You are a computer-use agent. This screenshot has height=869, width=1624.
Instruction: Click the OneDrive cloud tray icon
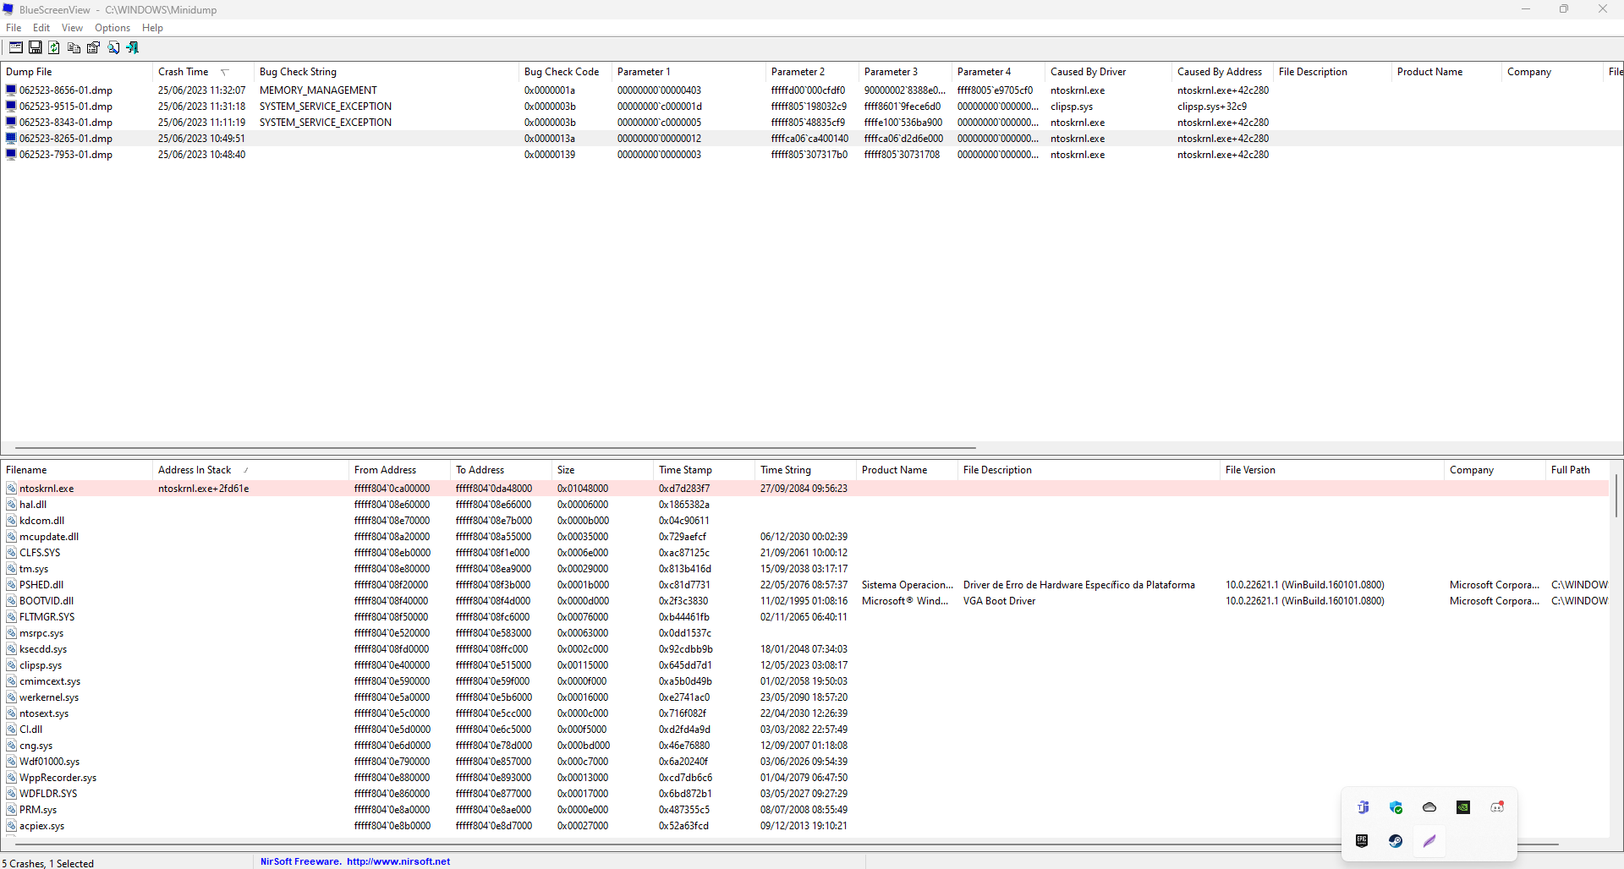tap(1429, 807)
